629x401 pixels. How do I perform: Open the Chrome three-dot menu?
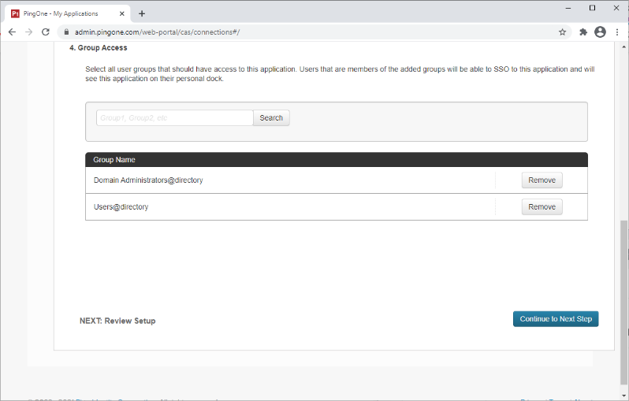[x=617, y=32]
